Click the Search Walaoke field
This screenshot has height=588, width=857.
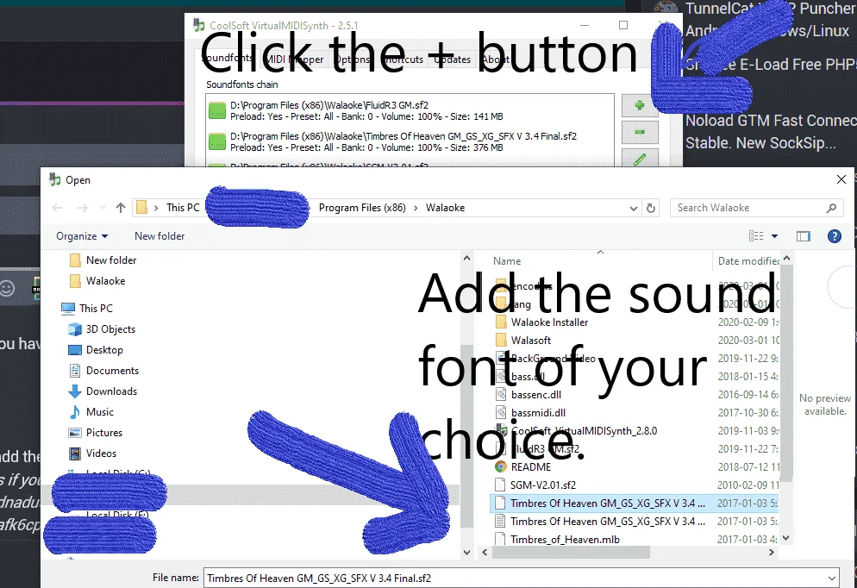(748, 208)
